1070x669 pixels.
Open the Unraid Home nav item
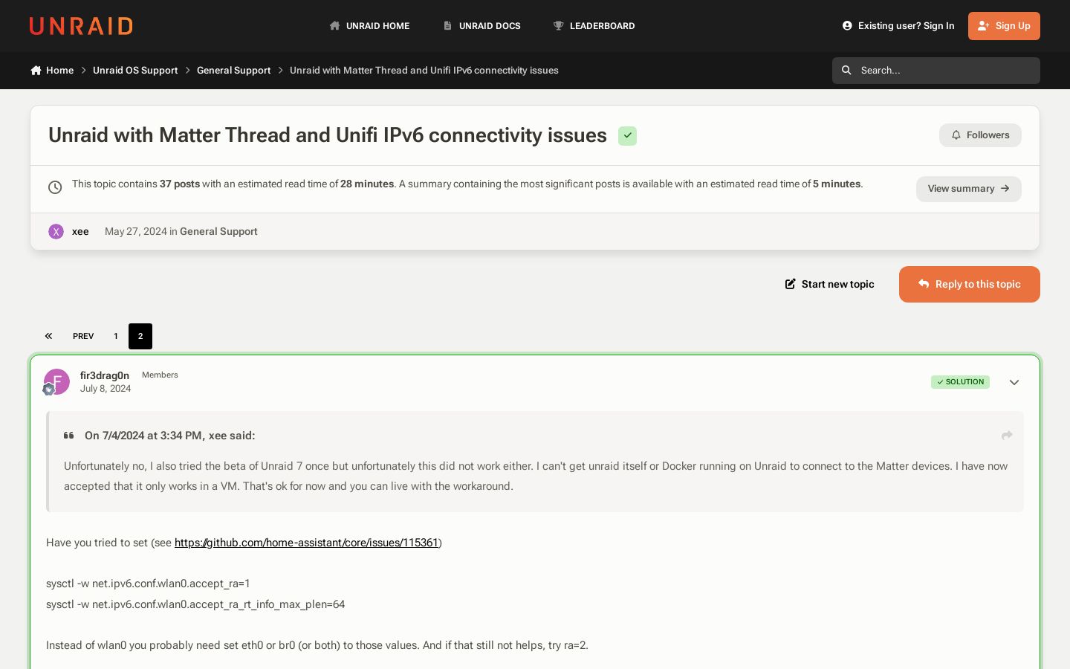(369, 26)
